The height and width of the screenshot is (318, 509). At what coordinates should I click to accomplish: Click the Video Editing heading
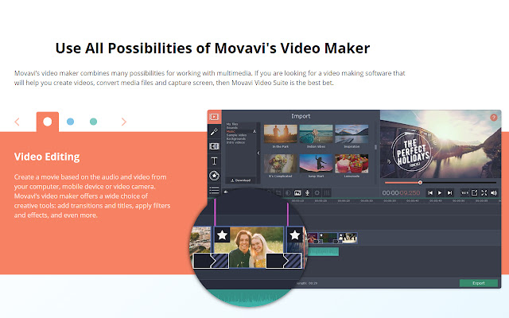[47, 157]
